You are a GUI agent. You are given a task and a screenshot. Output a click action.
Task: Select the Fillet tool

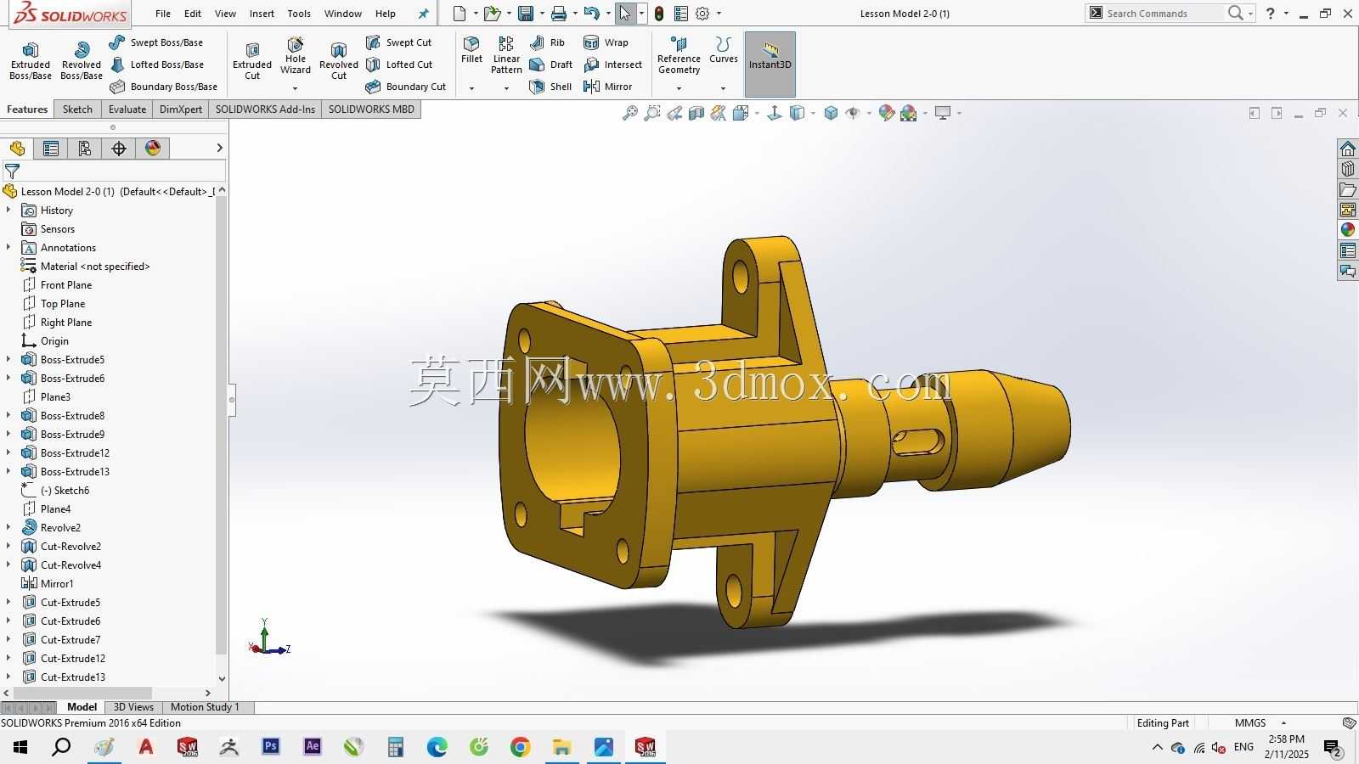[471, 50]
